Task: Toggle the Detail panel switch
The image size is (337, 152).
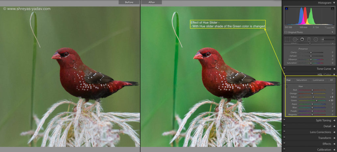Action: (x=284, y=125)
